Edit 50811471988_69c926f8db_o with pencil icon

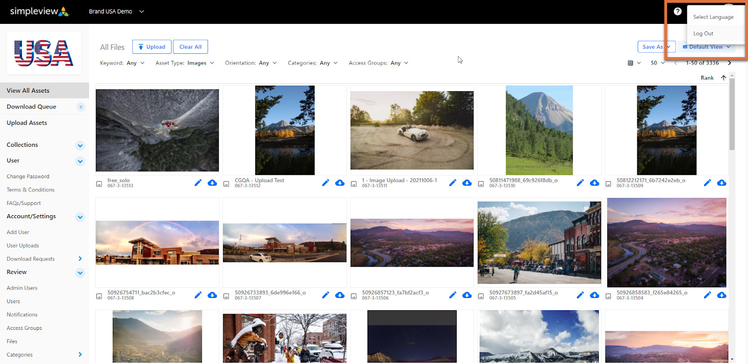(580, 183)
